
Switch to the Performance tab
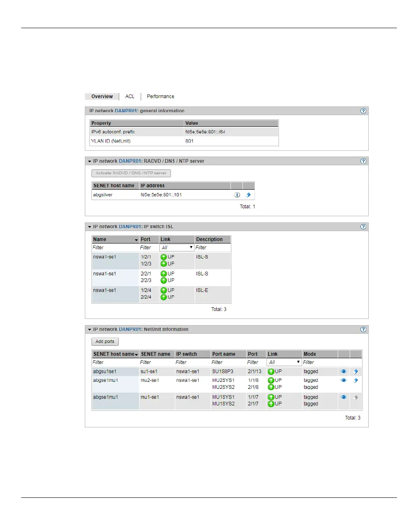(161, 96)
